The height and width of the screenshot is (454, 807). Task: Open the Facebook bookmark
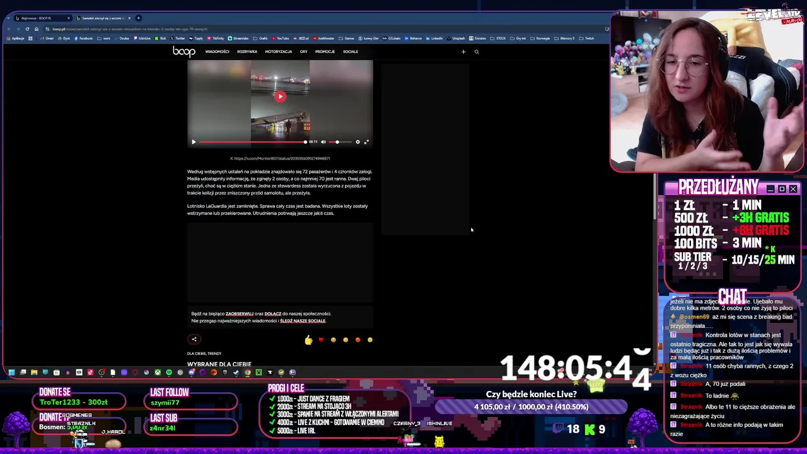pyautogui.click(x=84, y=38)
